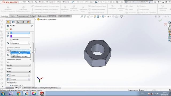Collapse the Технические условия section

click(30, 59)
